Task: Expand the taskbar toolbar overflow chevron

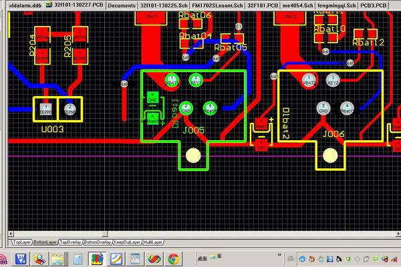Action: [x=279, y=255]
